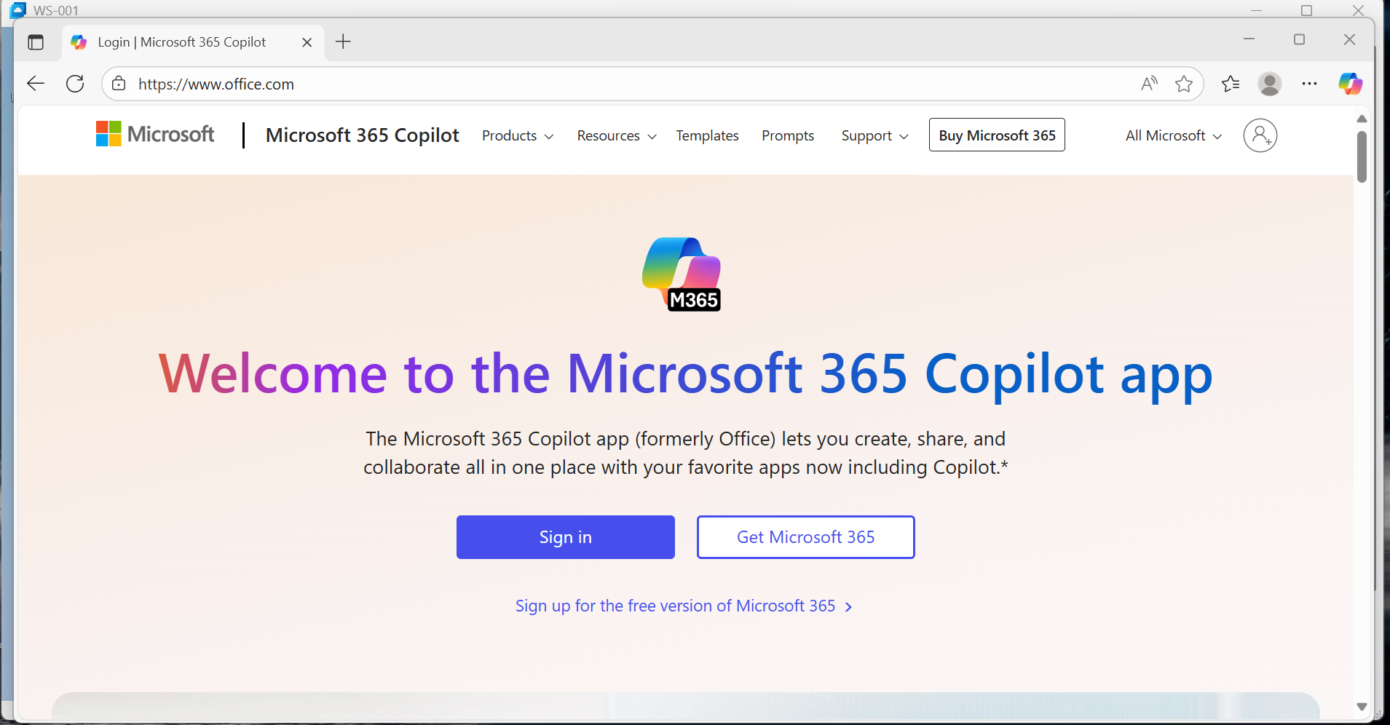Open the Prompts page
1390x725 pixels.
[788, 136]
